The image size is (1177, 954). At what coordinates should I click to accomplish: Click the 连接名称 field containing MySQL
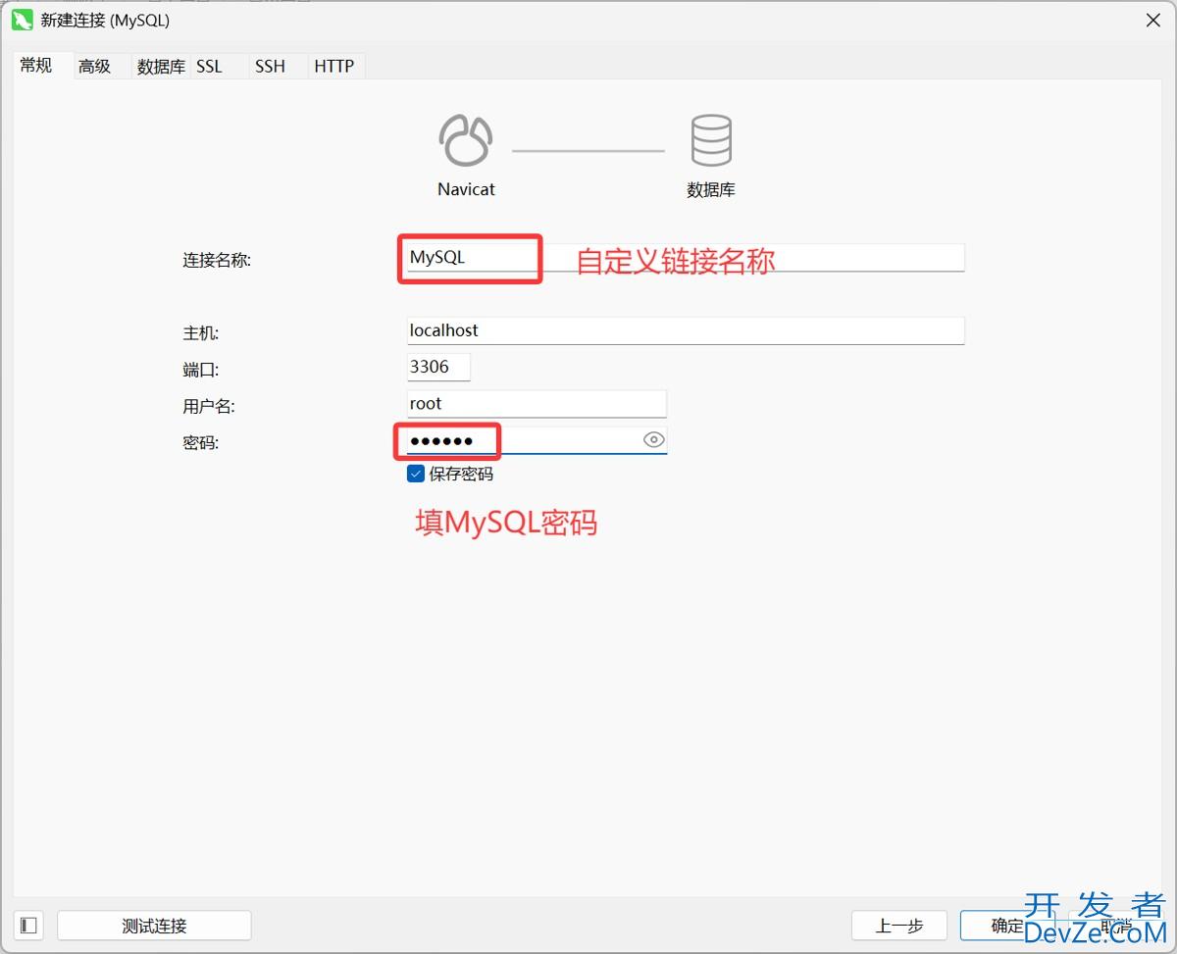(685, 258)
